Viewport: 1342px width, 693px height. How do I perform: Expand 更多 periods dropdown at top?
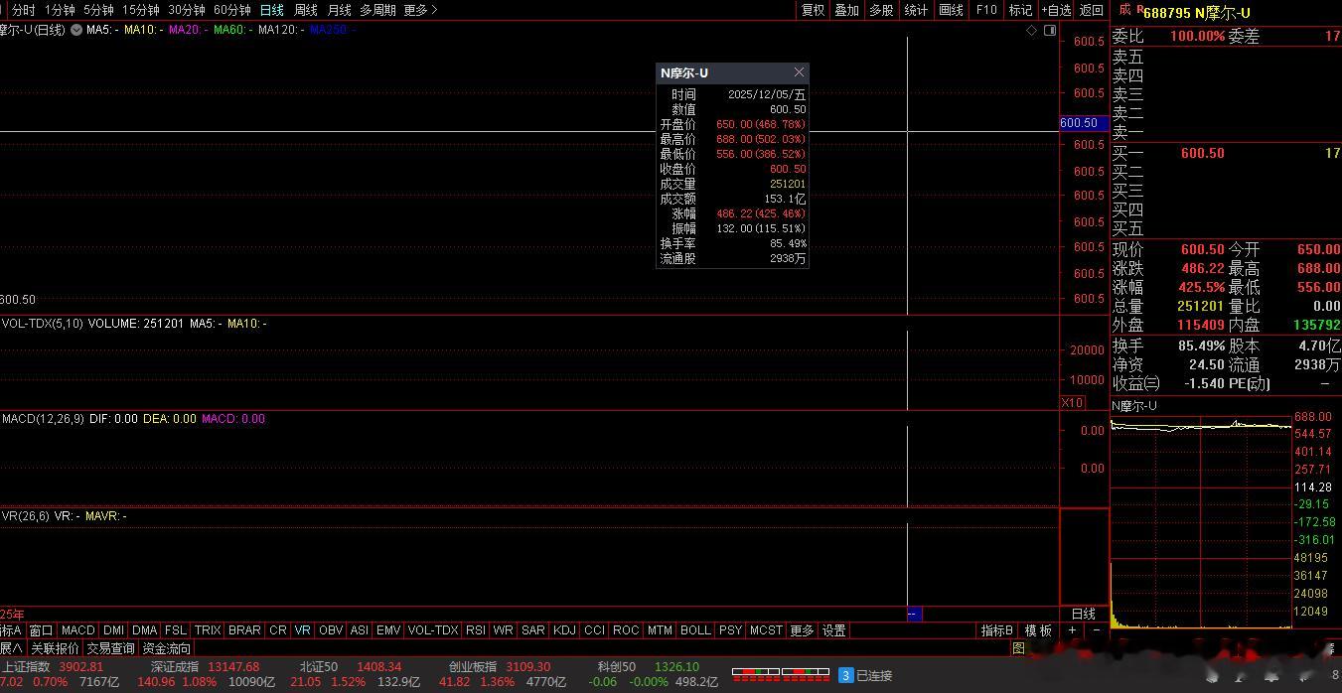420,10
